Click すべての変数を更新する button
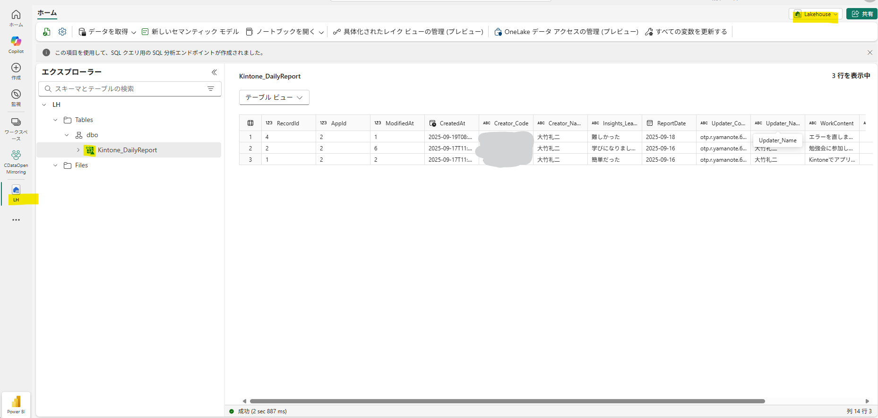The image size is (878, 418). coord(686,32)
